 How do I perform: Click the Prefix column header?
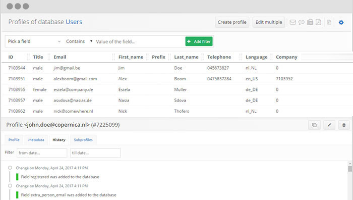coord(158,57)
